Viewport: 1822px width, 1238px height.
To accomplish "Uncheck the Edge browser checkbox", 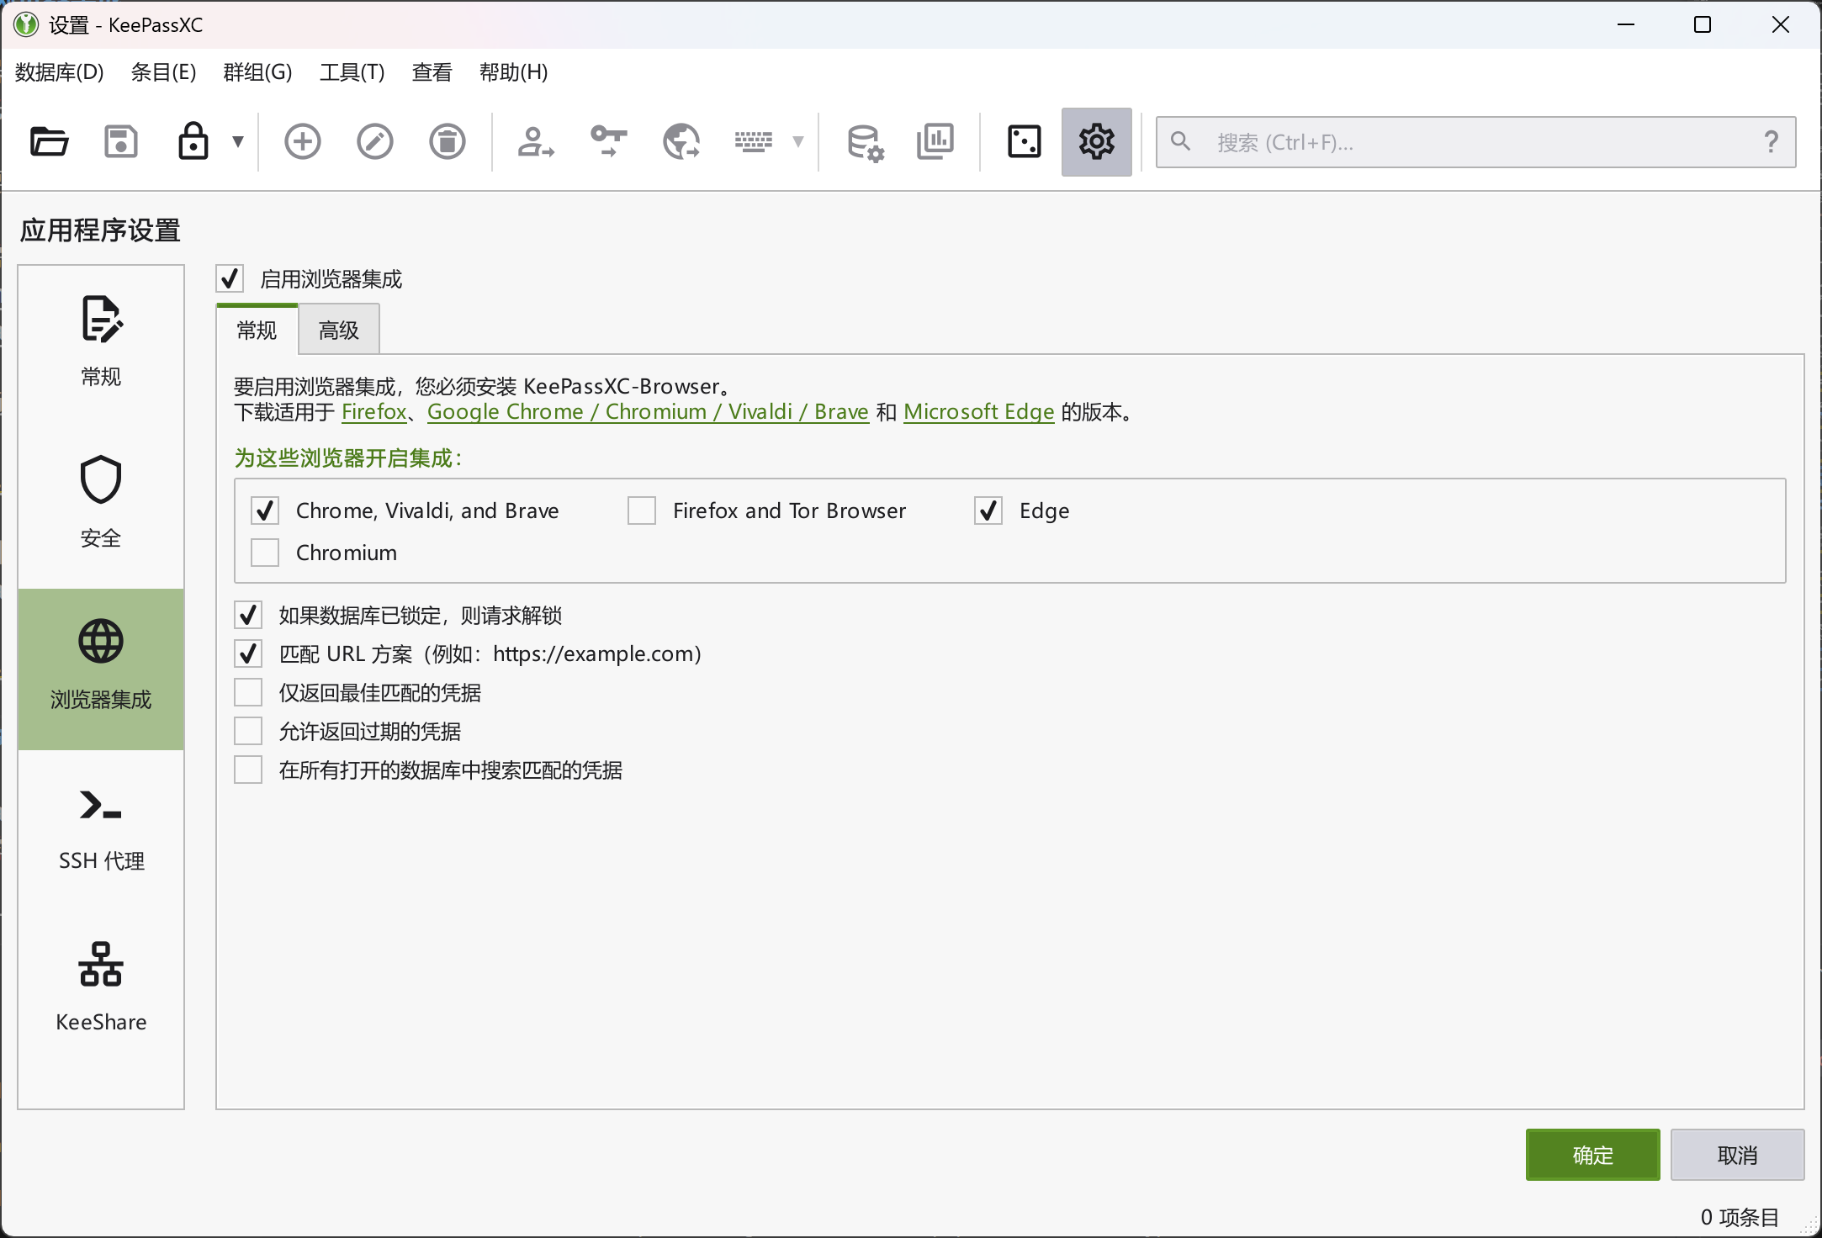I will (988, 511).
